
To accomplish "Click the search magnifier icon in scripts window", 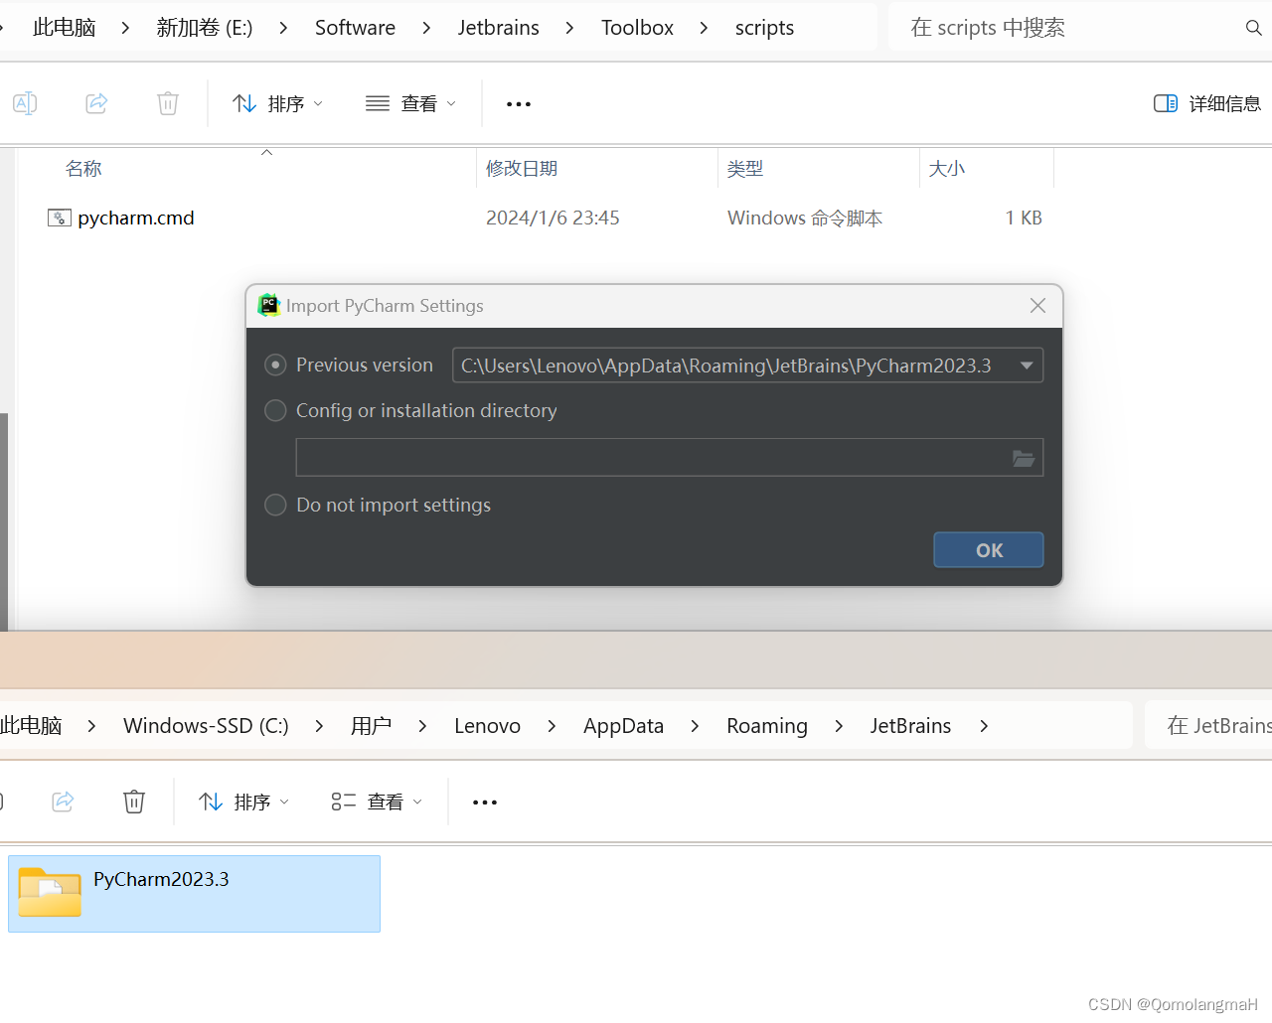I will click(1254, 28).
